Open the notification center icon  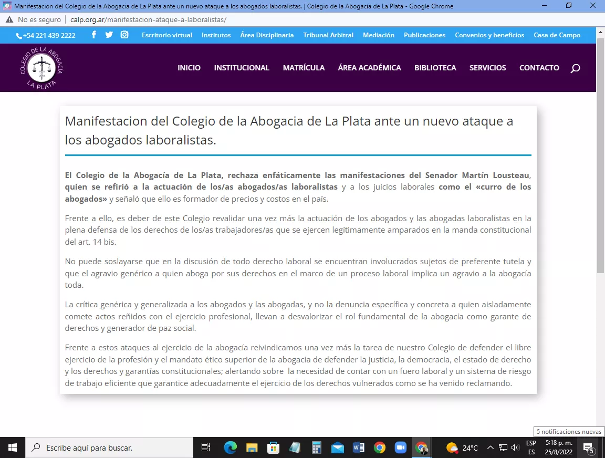click(x=588, y=448)
